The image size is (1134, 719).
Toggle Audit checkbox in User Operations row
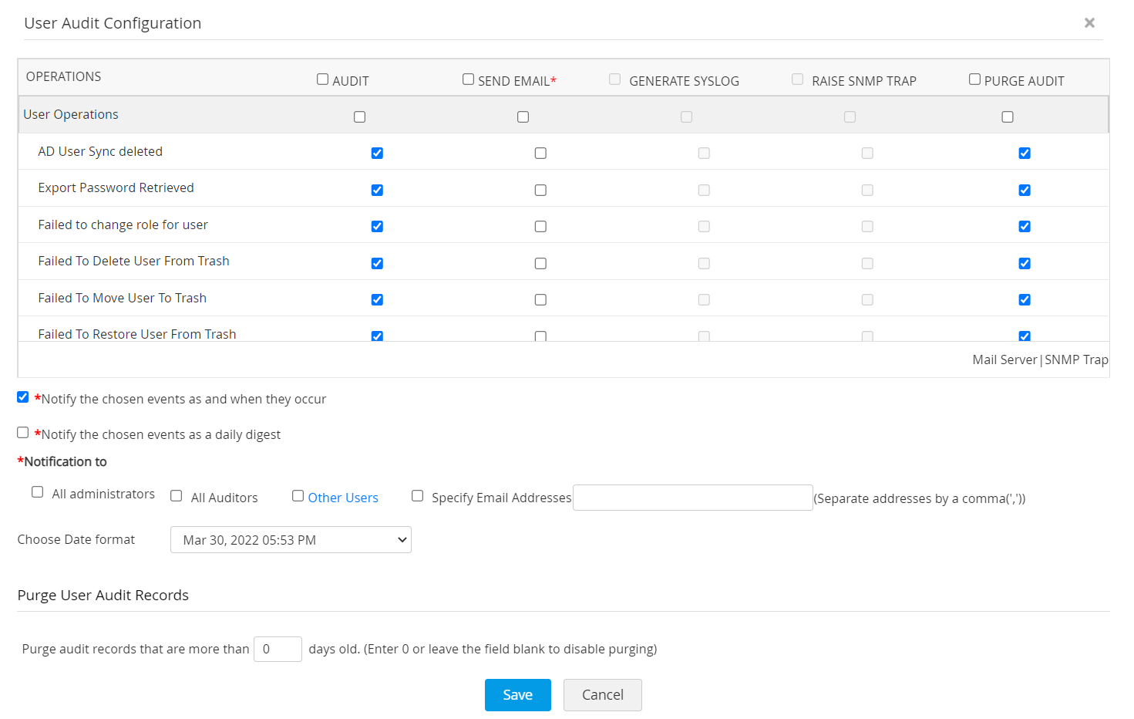point(360,117)
